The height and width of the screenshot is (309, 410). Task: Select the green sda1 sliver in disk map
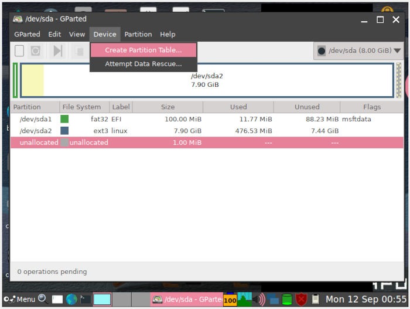(x=15, y=80)
